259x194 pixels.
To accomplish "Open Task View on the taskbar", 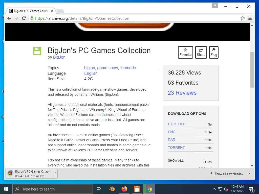I will 99,189.
